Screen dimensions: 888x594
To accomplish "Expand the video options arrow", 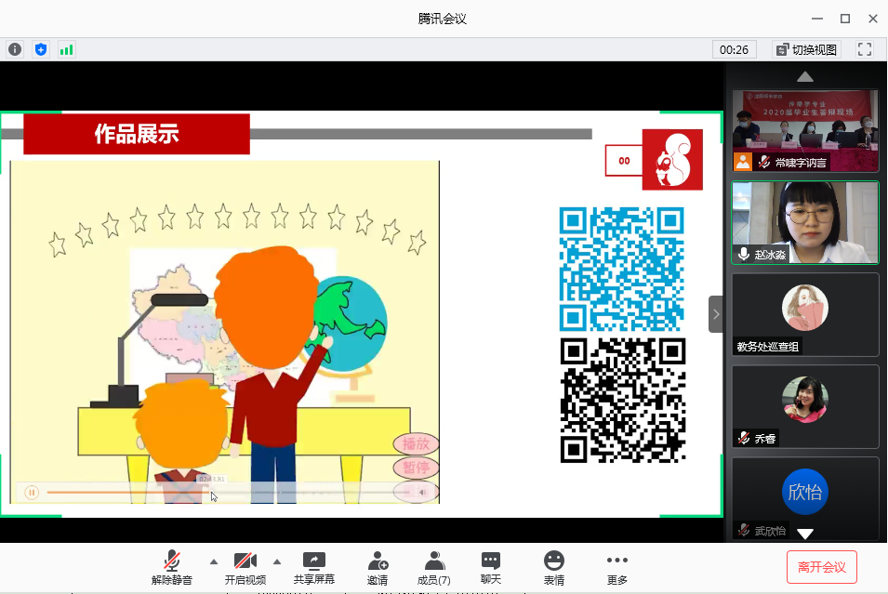I will click(277, 561).
